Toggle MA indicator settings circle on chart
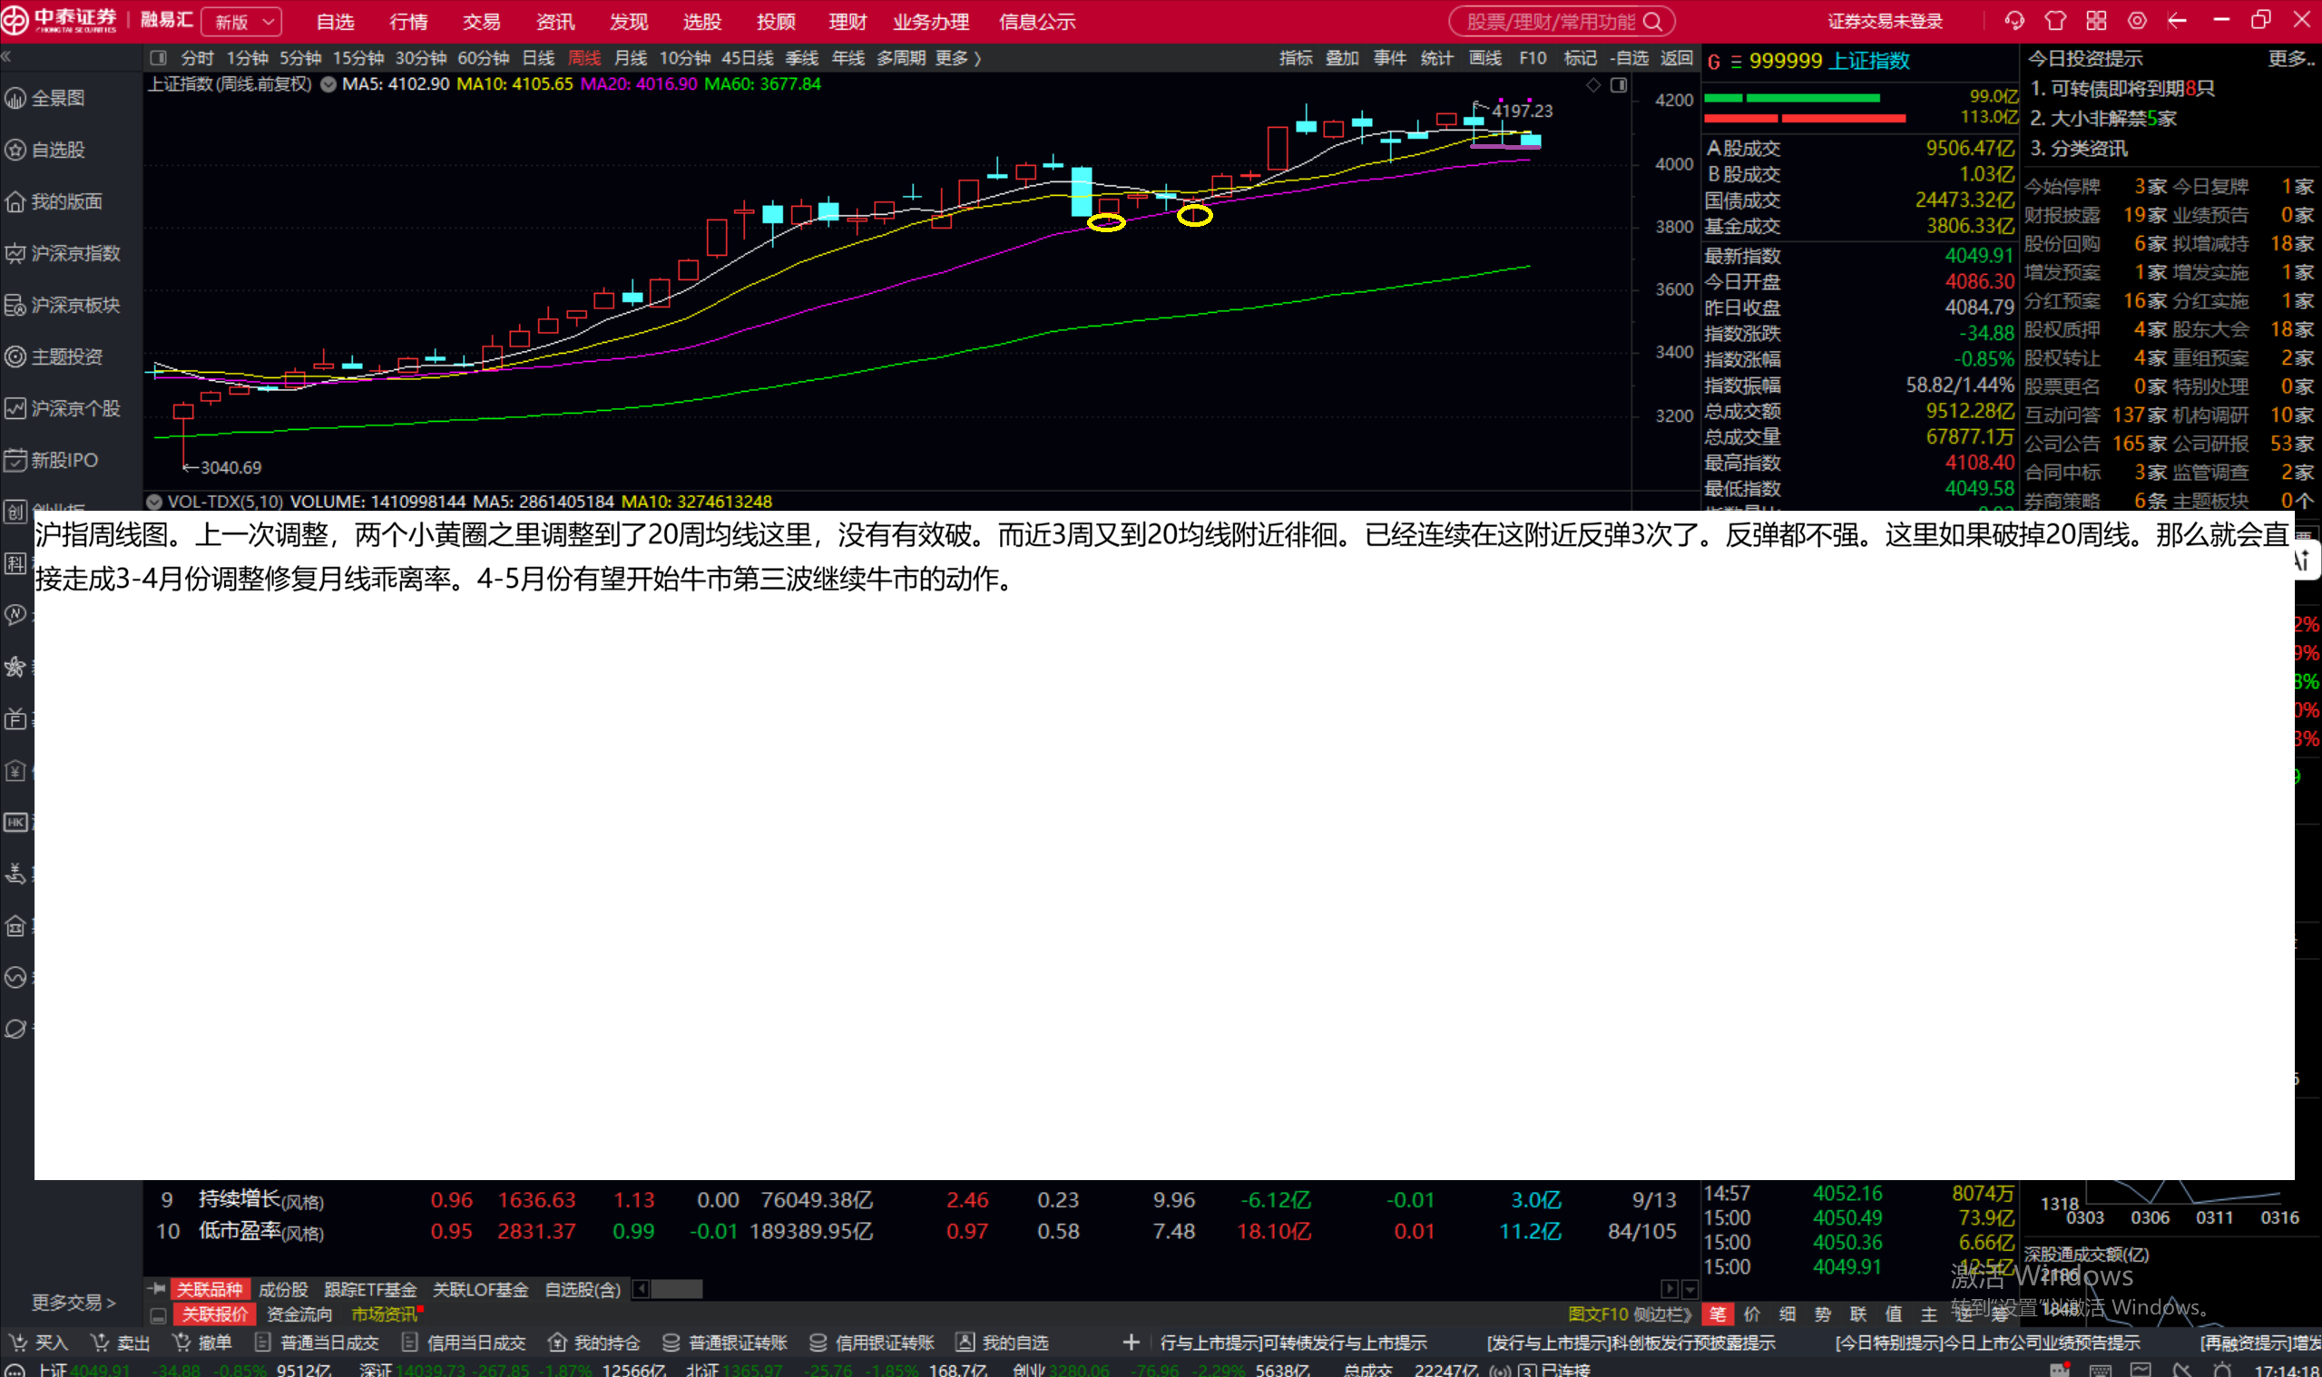This screenshot has width=2322, height=1377. (x=328, y=84)
